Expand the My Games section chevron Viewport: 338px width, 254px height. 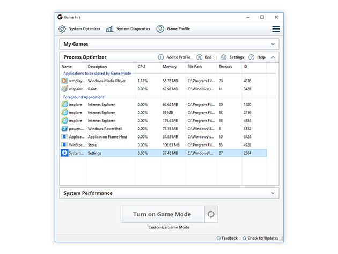(x=273, y=44)
